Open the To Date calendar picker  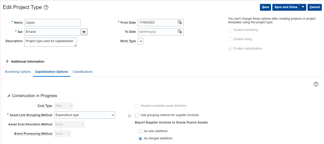tap(180, 32)
